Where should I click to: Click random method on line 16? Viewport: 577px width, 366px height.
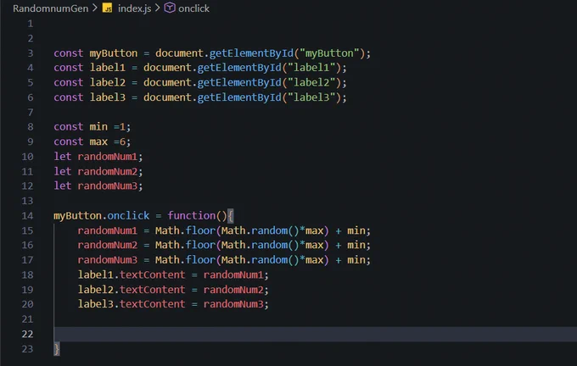[269, 245]
